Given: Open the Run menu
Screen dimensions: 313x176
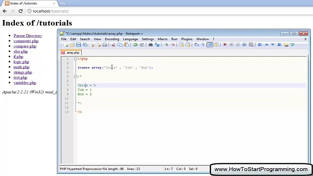Looking at the screenshot, I should [174, 39].
